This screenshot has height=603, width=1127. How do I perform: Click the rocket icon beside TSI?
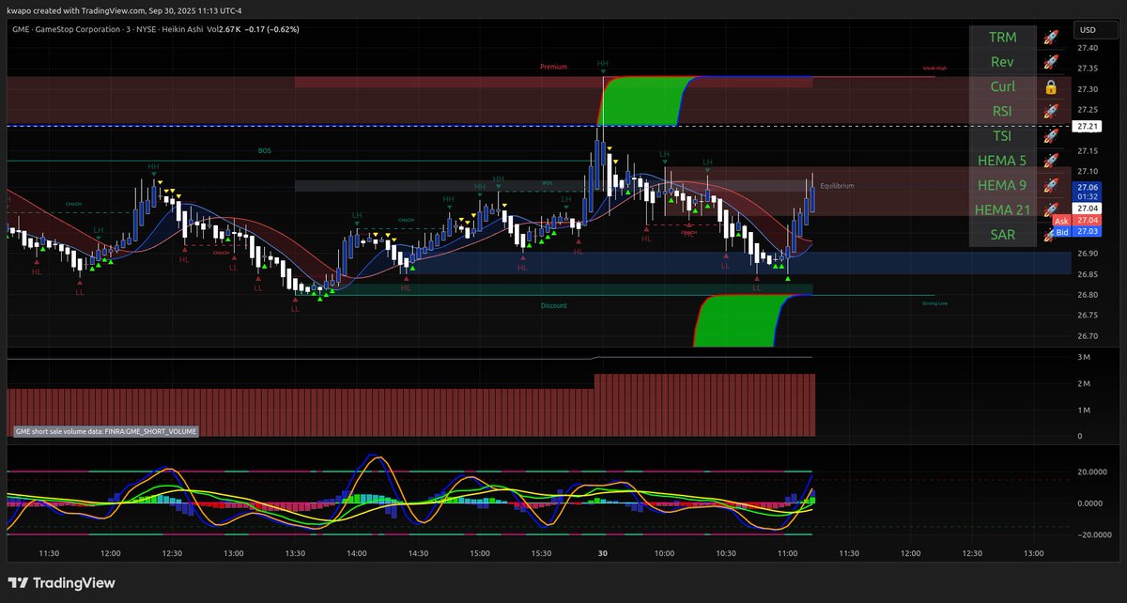click(x=1051, y=135)
